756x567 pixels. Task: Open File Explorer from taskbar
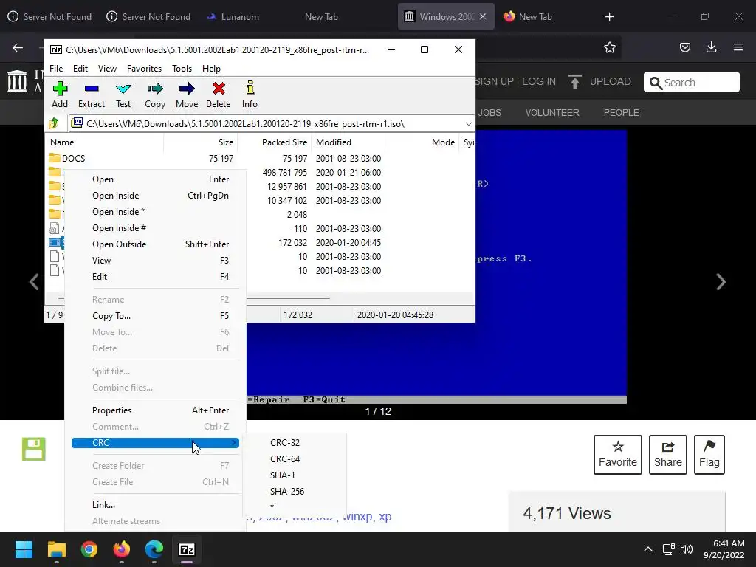pyautogui.click(x=56, y=549)
